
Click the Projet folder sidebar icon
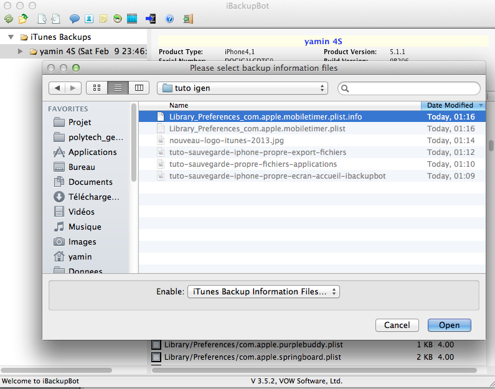point(59,122)
